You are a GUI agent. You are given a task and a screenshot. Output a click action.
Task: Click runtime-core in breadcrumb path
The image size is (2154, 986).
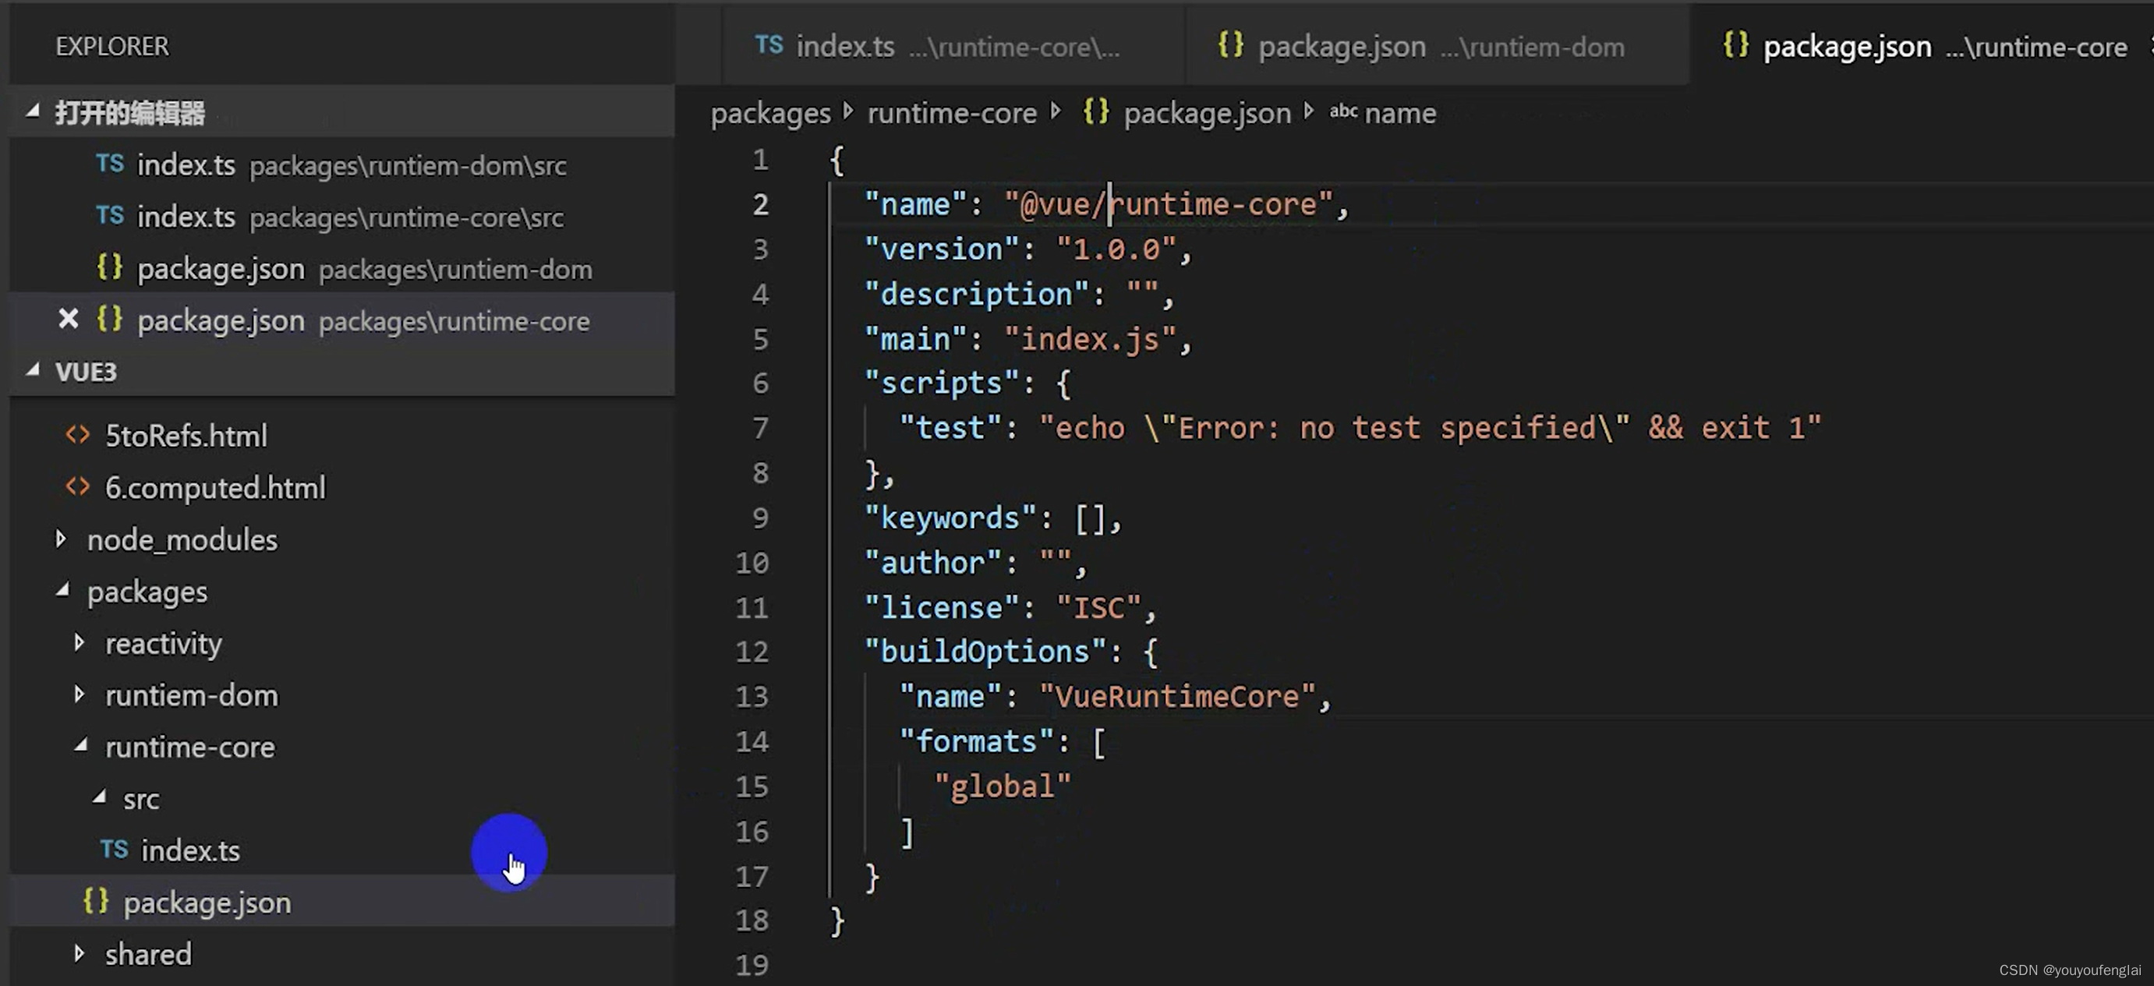(952, 113)
